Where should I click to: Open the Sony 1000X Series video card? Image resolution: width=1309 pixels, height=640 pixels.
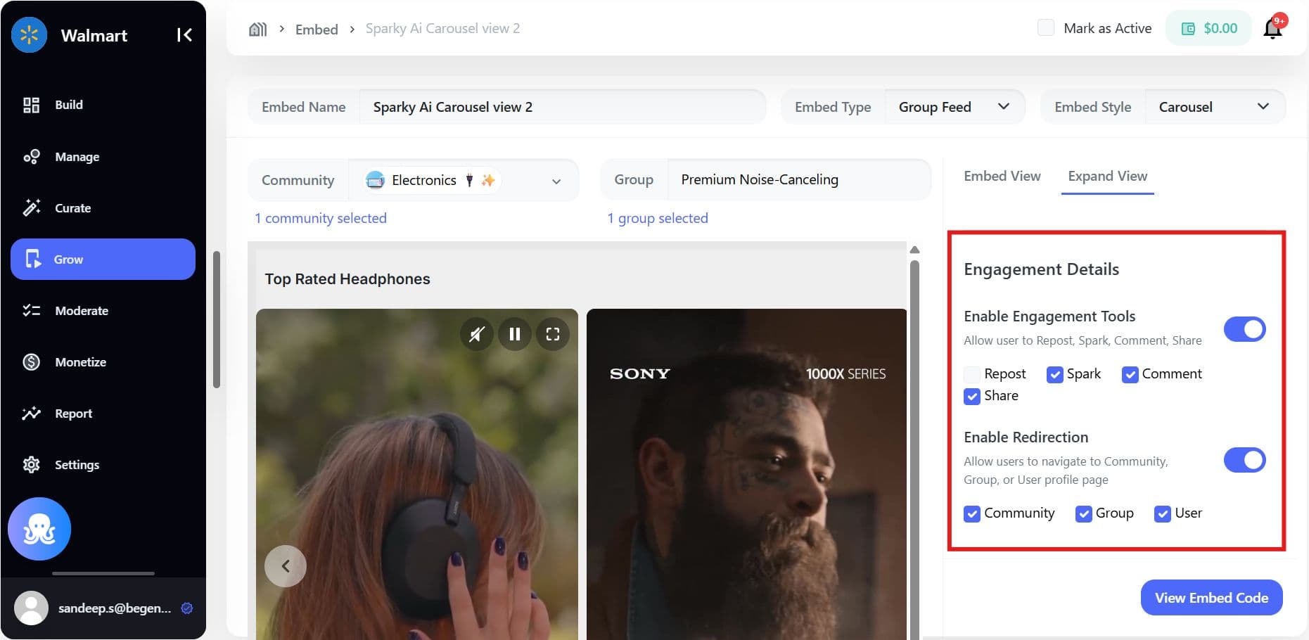click(x=746, y=474)
